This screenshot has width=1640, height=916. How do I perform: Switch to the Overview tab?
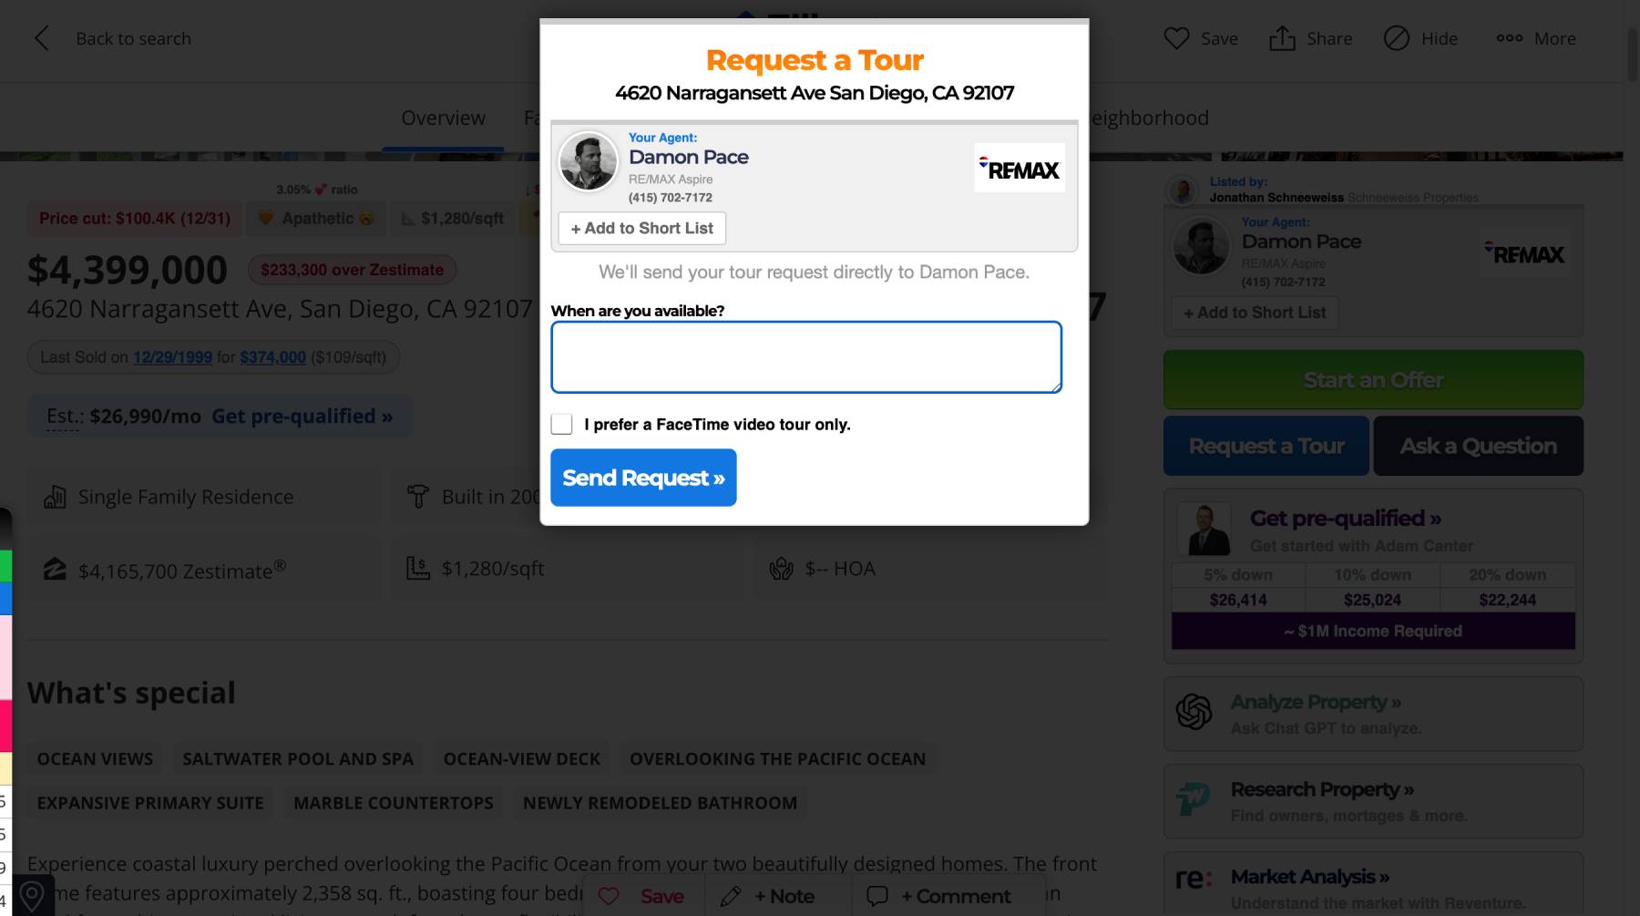click(443, 118)
